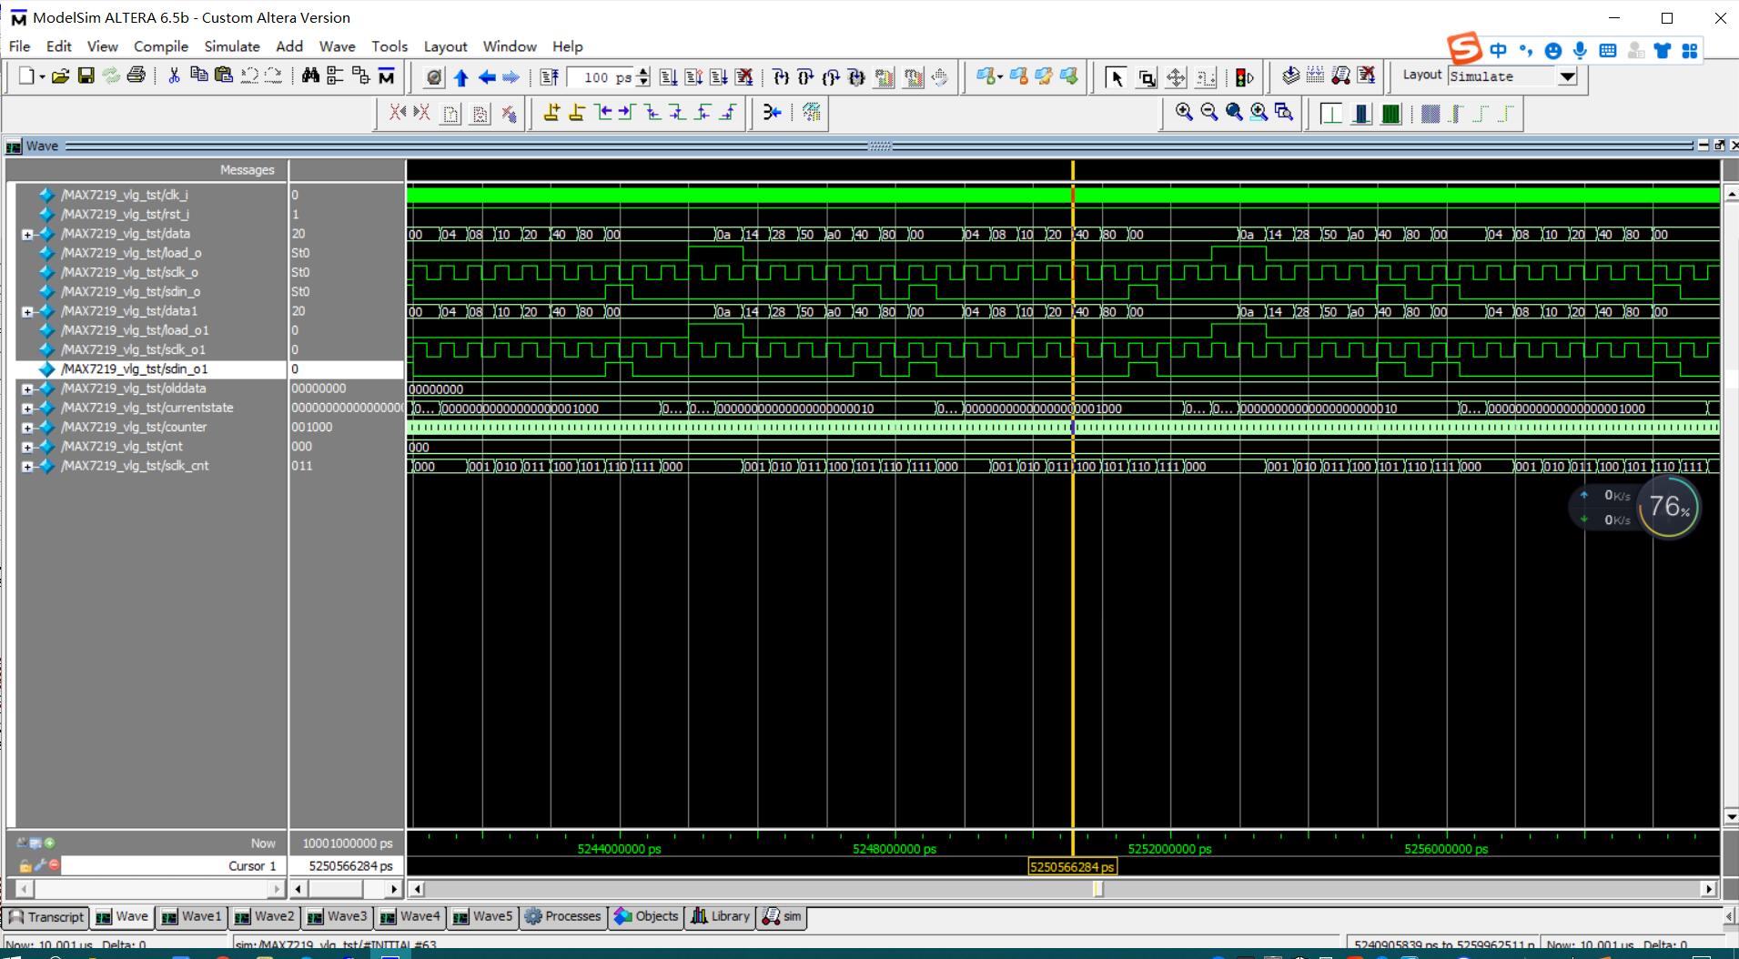Click the waveform horizontal scrollbar thumb
This screenshot has width=1739, height=959.
click(x=1097, y=889)
